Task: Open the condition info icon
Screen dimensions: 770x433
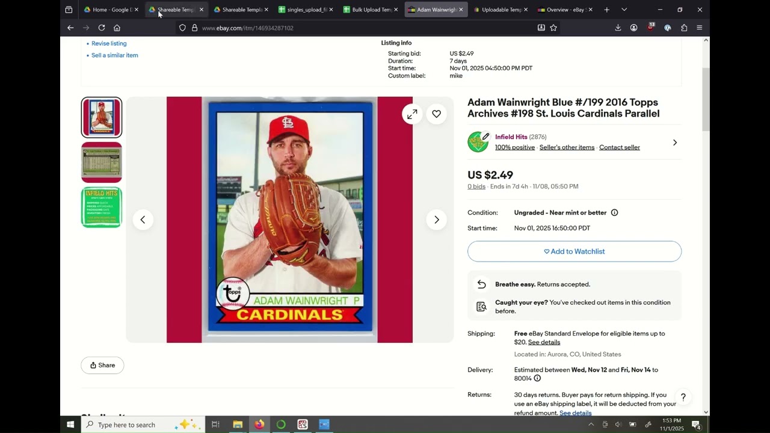Action: 614,212
